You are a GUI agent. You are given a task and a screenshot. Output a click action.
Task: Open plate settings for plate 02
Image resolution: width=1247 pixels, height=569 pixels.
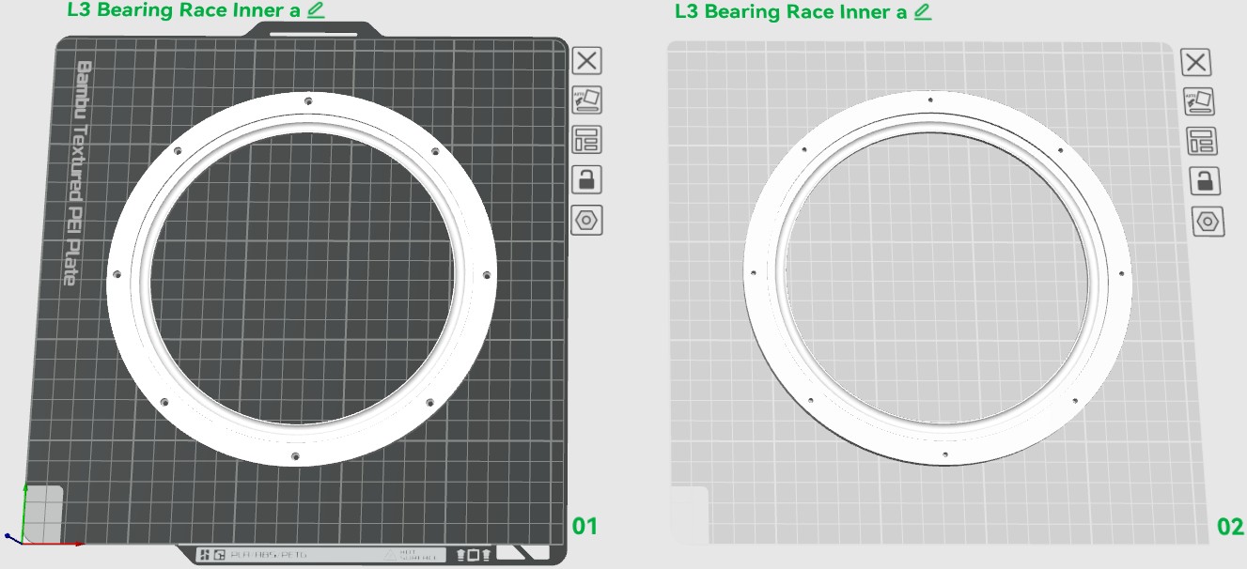pyautogui.click(x=1208, y=222)
